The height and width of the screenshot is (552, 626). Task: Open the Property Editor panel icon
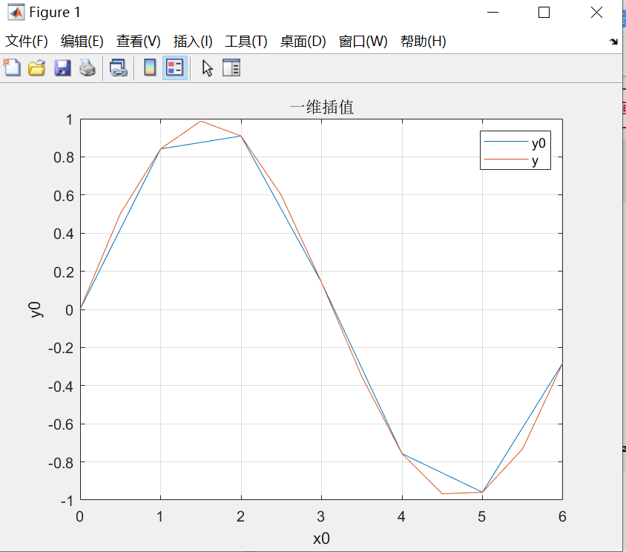pyautogui.click(x=231, y=68)
